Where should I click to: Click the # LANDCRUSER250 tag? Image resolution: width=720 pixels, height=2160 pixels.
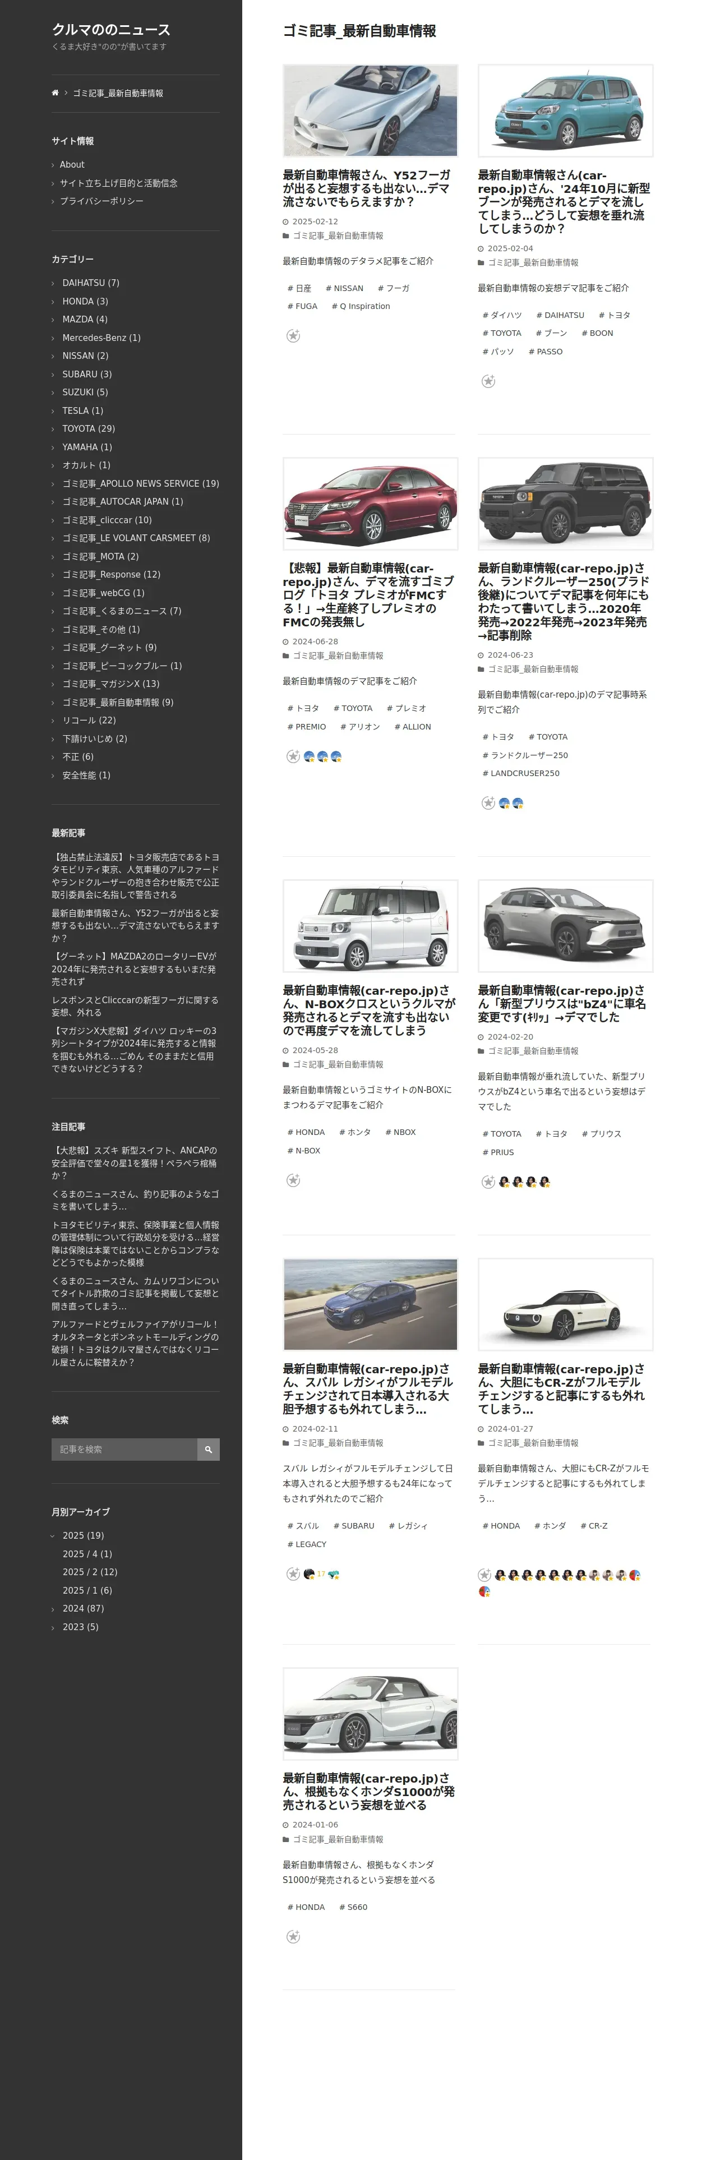520,774
